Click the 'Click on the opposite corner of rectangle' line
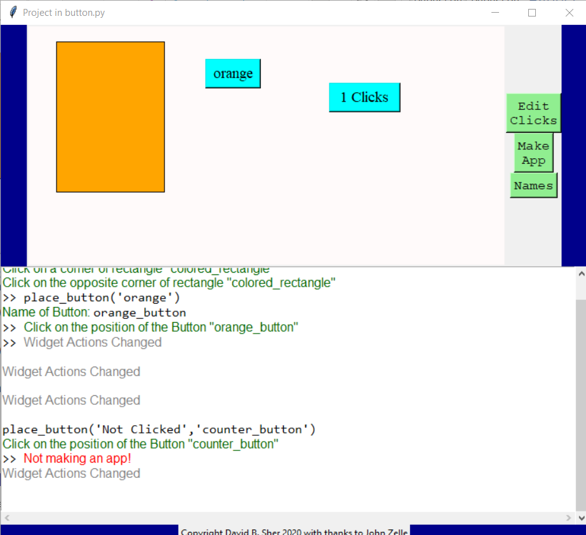Image resolution: width=586 pixels, height=535 pixels. point(168,283)
